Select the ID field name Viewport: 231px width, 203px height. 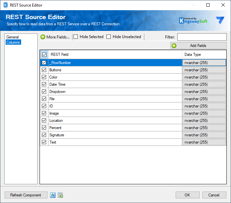click(x=51, y=106)
